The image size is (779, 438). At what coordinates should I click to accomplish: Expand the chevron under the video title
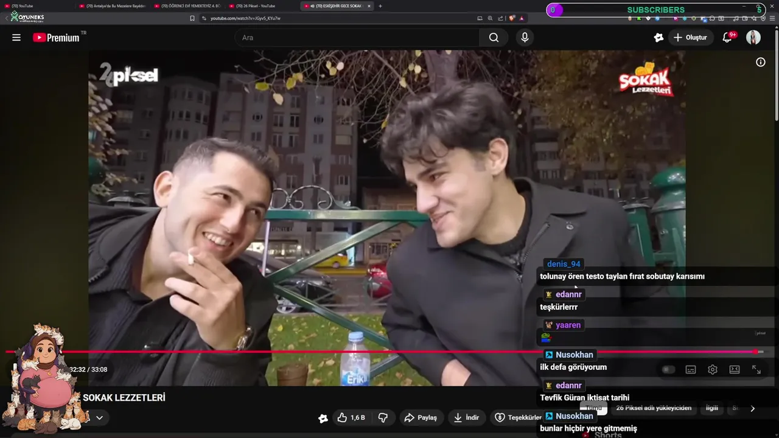[x=99, y=417]
